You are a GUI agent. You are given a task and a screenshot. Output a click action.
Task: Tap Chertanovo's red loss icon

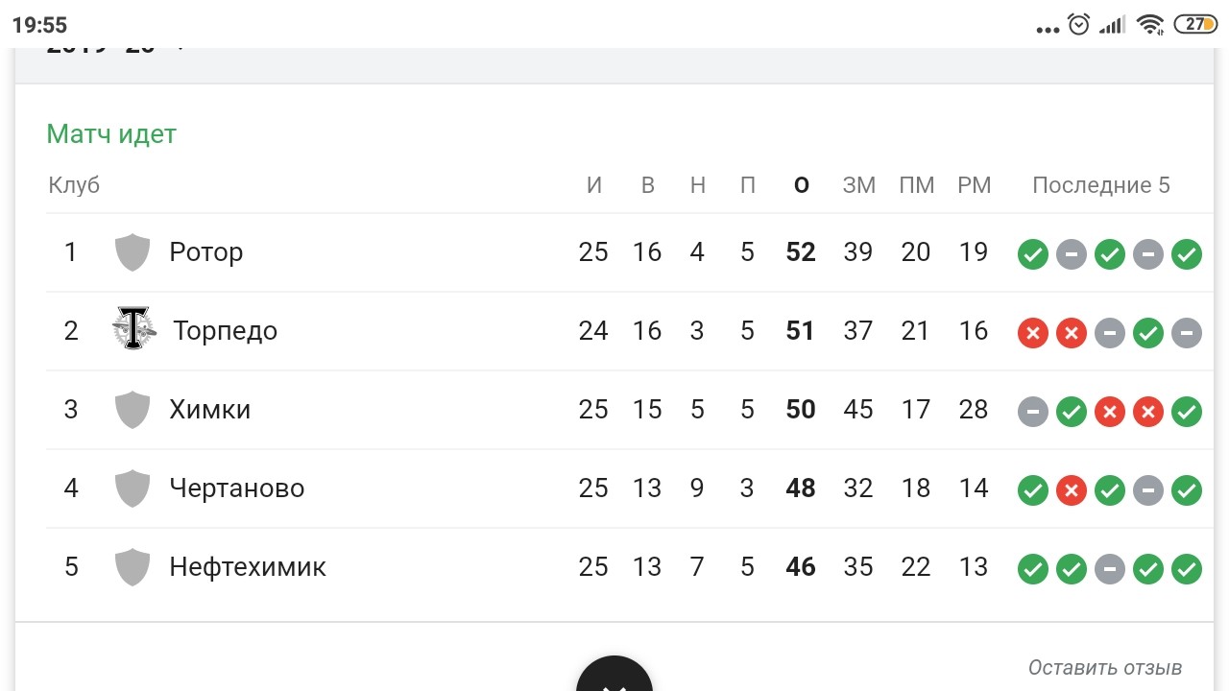point(1072,490)
